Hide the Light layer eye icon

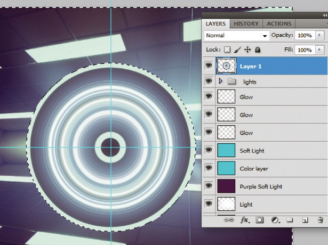[x=209, y=203]
